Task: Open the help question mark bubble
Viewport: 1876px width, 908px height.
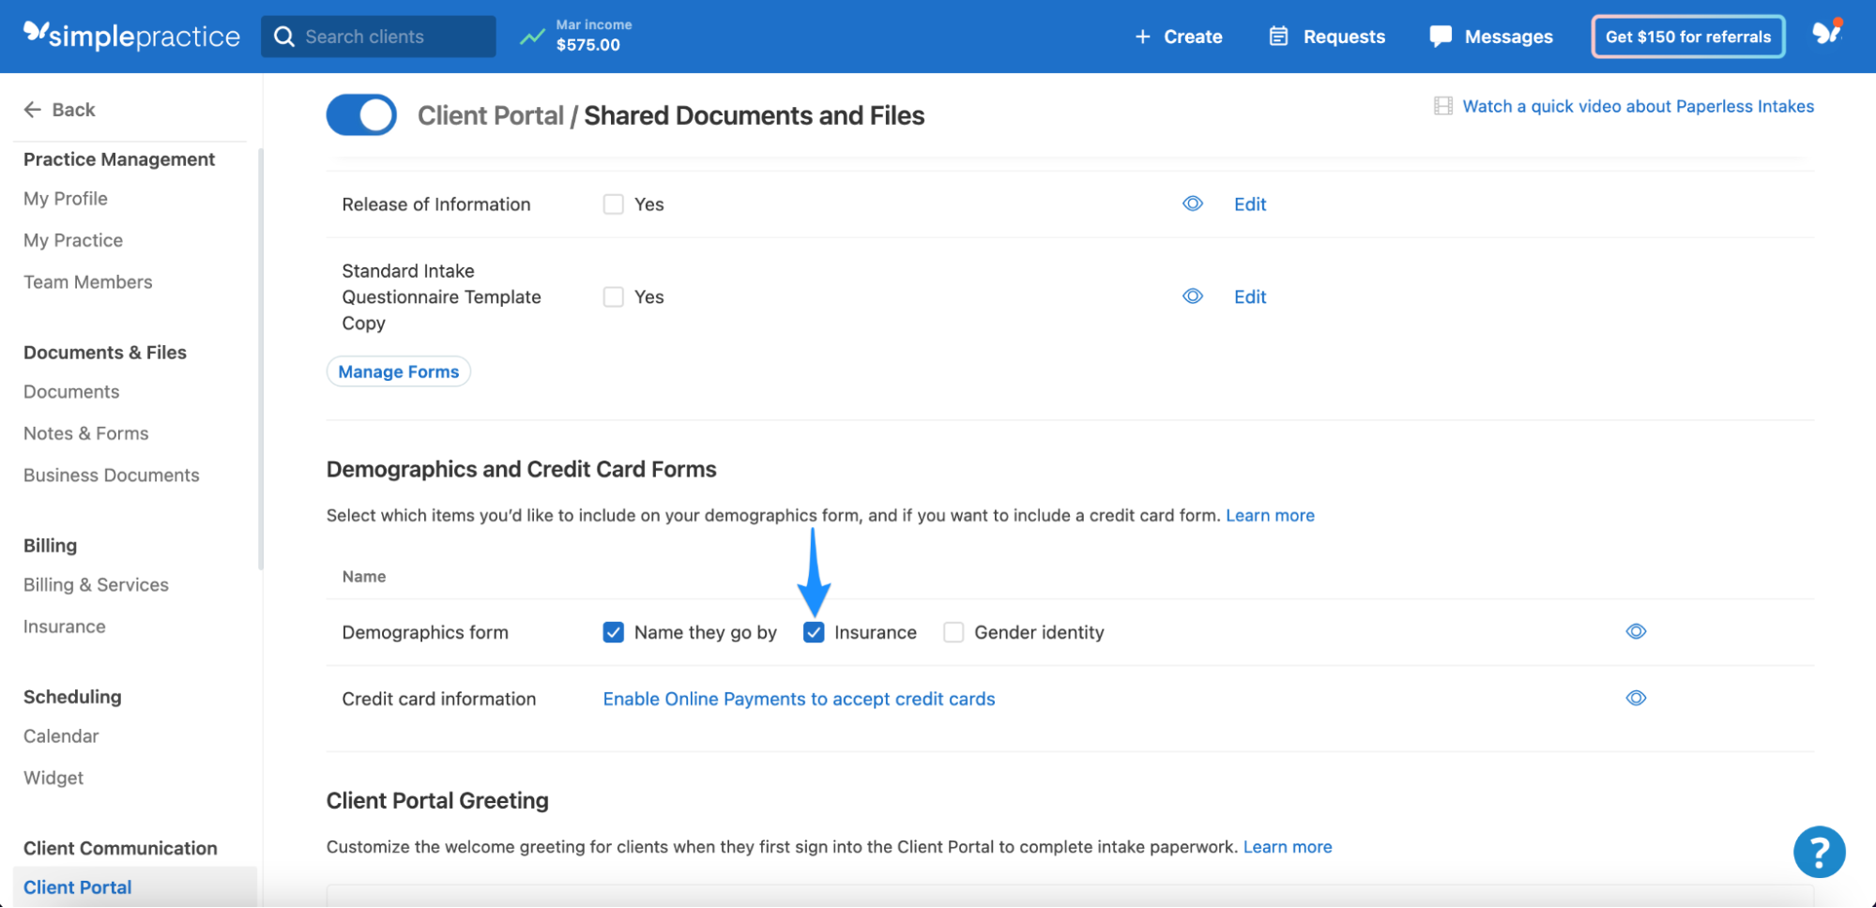Action: (1819, 852)
